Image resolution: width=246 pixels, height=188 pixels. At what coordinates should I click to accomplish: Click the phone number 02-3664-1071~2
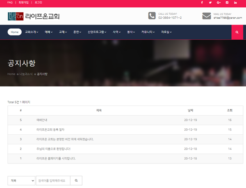point(170,18)
